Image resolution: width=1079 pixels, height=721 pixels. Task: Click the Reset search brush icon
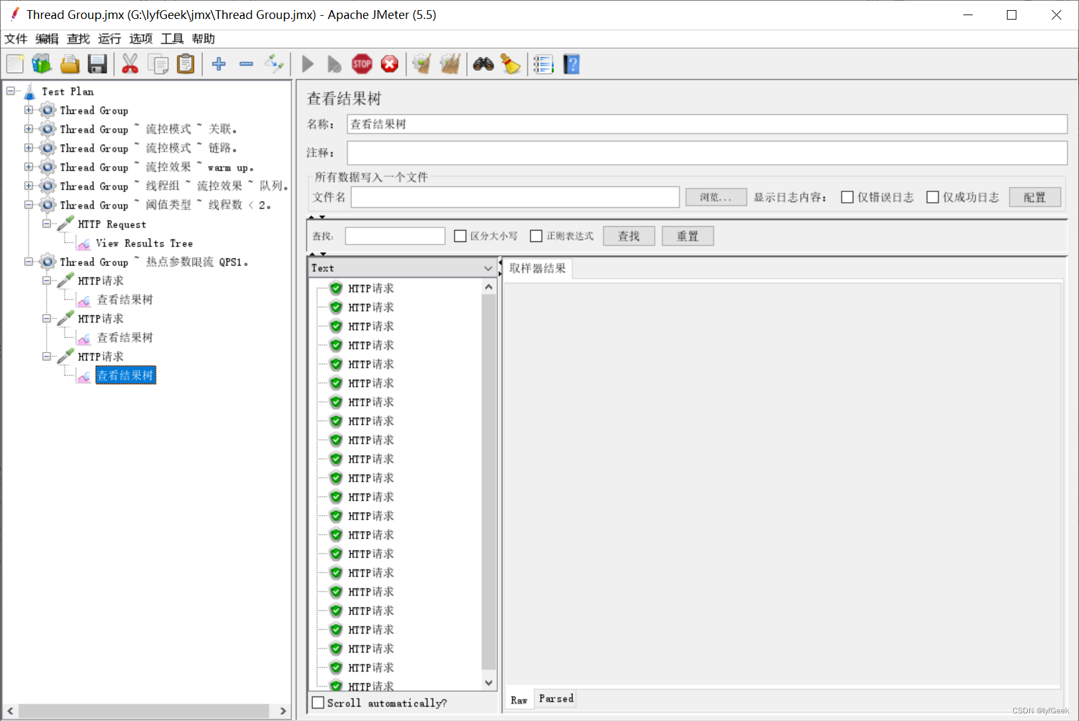pos(510,64)
